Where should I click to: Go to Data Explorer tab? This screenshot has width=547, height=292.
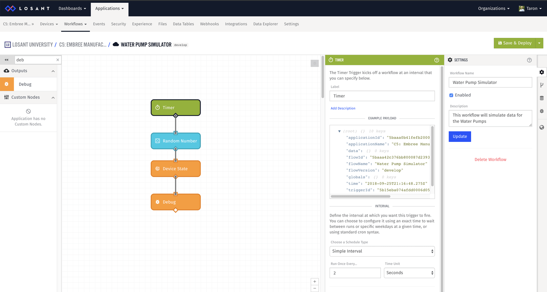266,24
